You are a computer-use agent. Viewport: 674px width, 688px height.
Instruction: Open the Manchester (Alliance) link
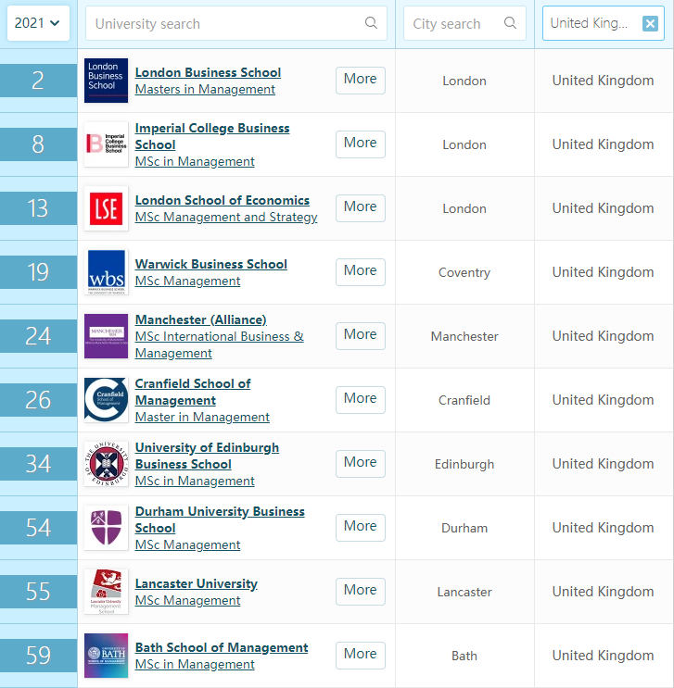[201, 319]
